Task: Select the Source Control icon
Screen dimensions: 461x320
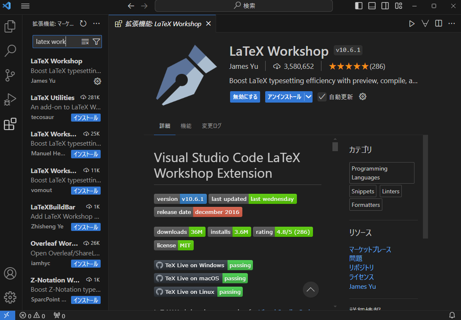Action: point(10,75)
